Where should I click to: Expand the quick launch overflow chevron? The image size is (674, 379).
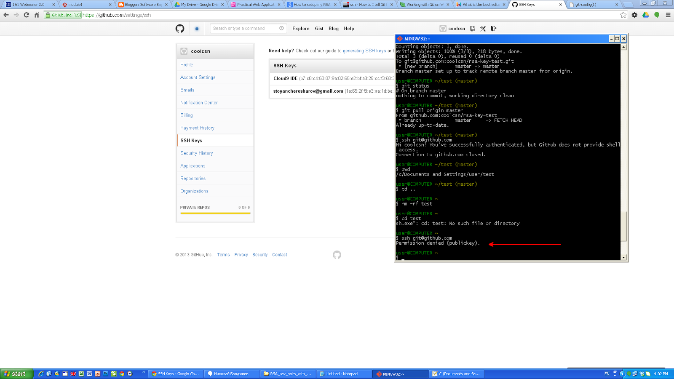[x=144, y=372]
